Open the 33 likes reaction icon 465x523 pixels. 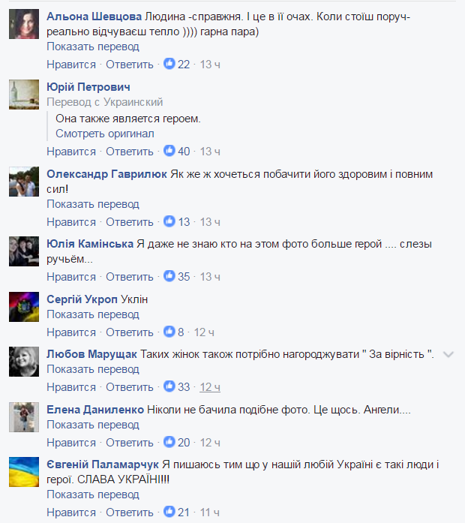click(169, 386)
